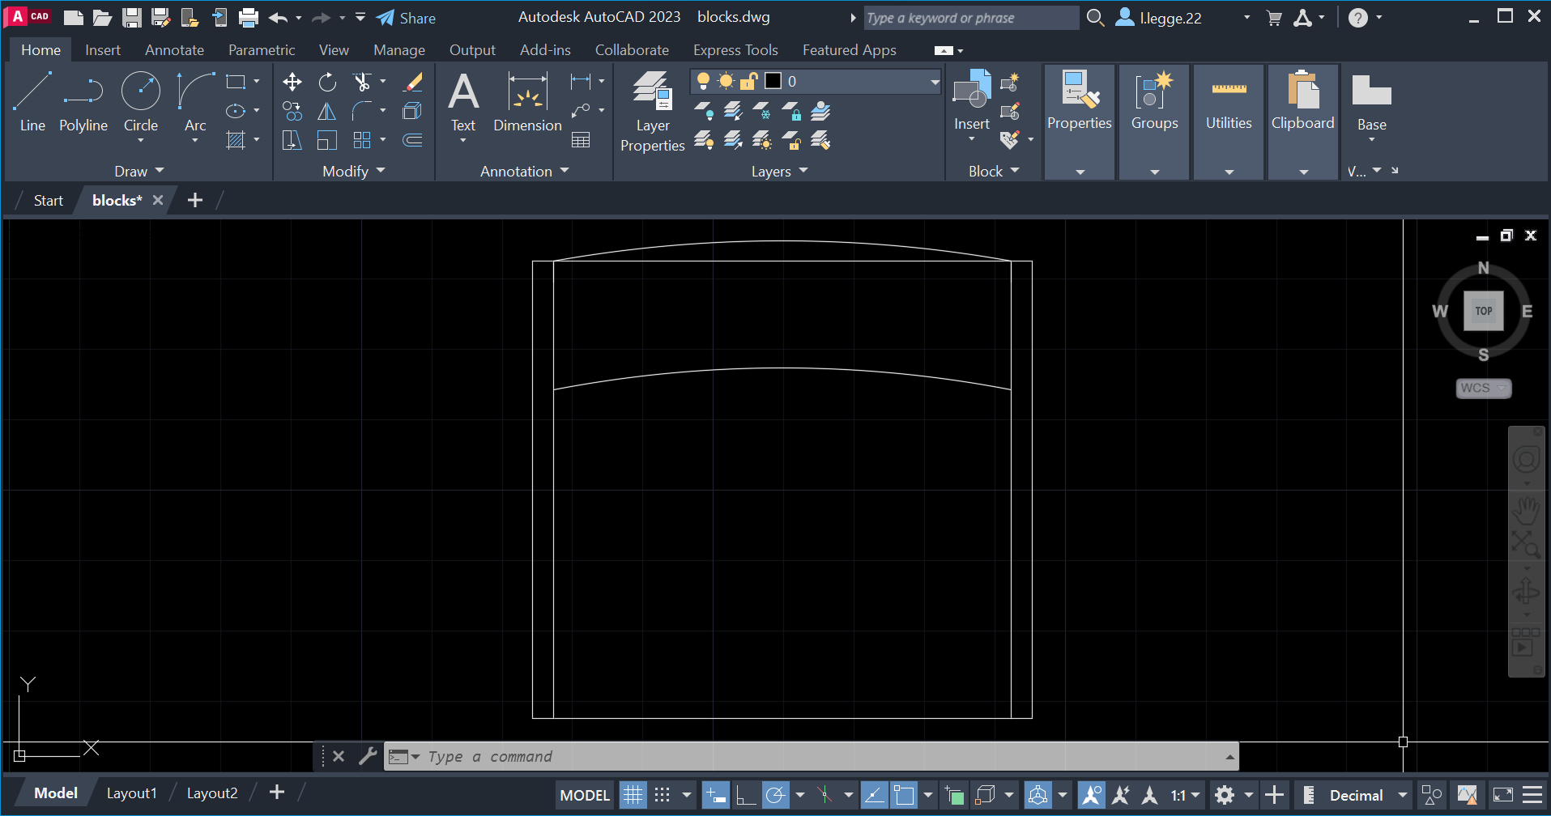The width and height of the screenshot is (1551, 816).
Task: Click the command line input field
Action: (810, 756)
